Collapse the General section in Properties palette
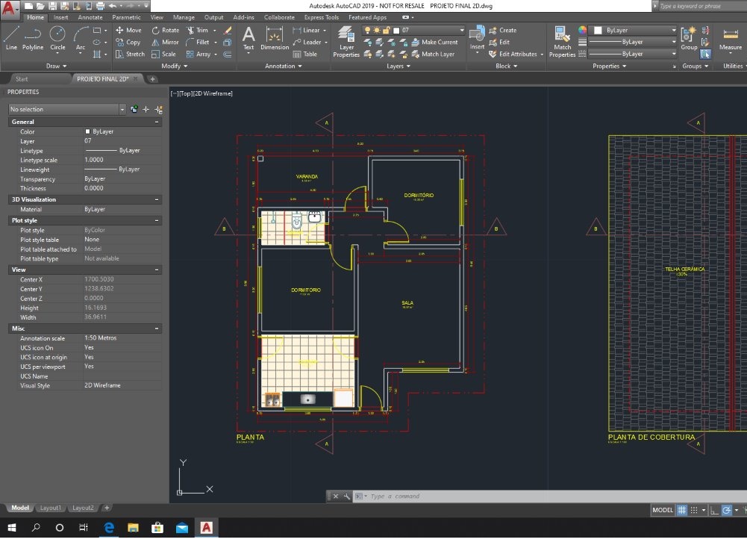This screenshot has width=747, height=560. pyautogui.click(x=157, y=121)
